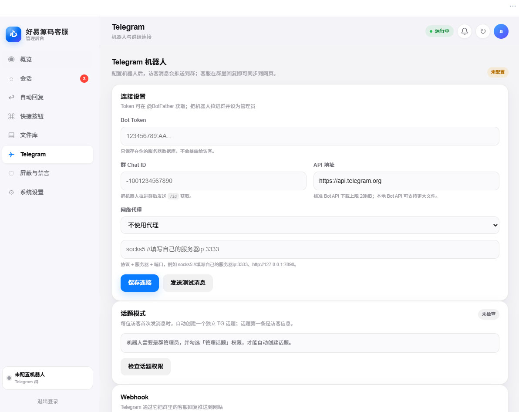
Task: Click the 检查话题权限 button
Action: tap(145, 366)
